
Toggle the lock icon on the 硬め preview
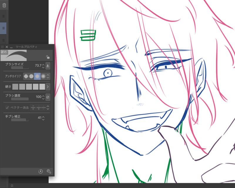(48, 57)
